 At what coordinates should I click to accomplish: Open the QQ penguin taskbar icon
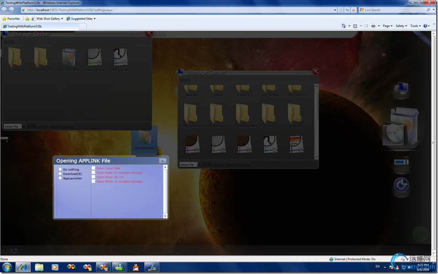pyautogui.click(x=136, y=267)
